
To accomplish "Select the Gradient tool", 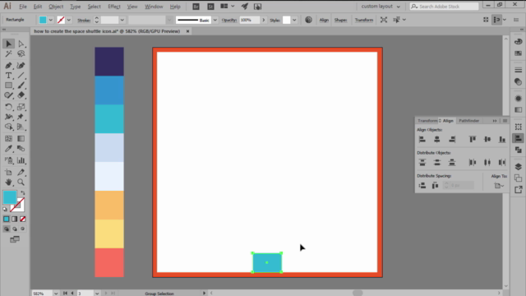I will coord(21,139).
